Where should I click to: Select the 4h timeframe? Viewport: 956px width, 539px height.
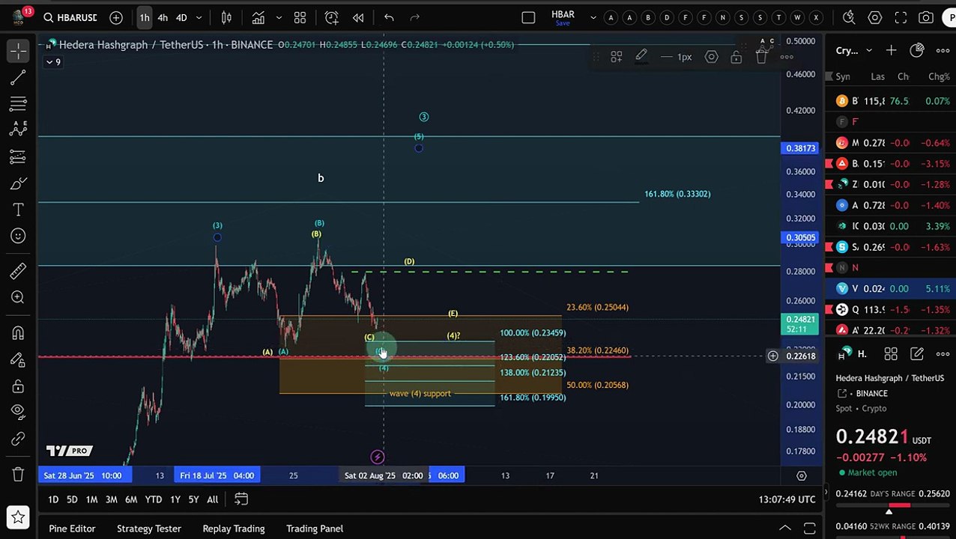(163, 17)
